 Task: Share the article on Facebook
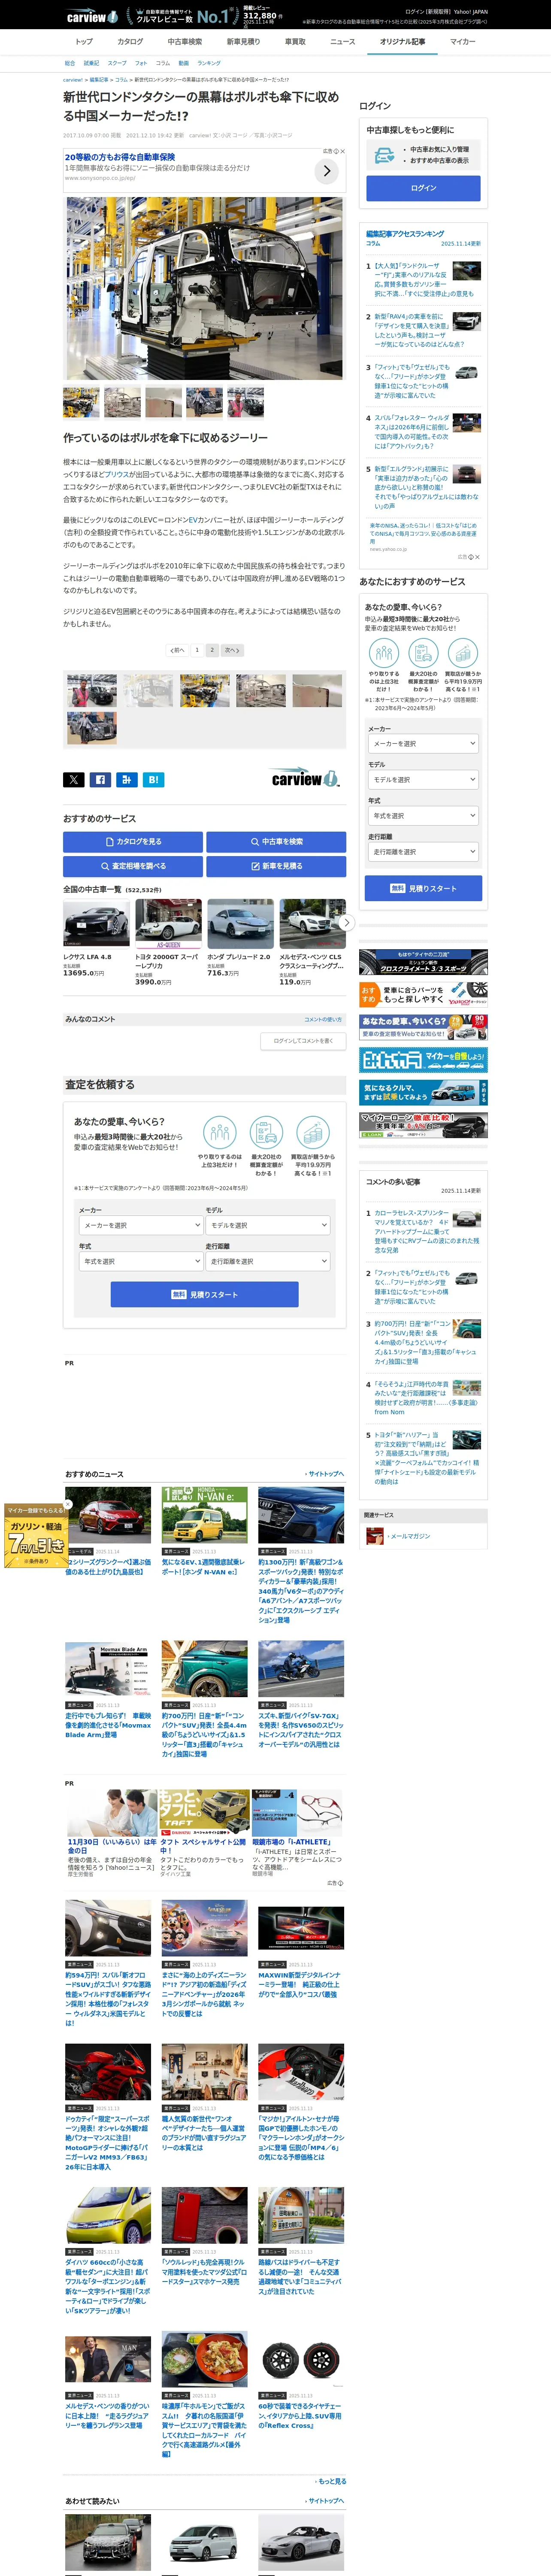tap(100, 779)
